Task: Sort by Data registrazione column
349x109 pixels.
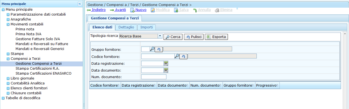Action: coord(139,86)
